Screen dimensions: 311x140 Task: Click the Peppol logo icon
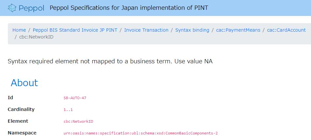click(x=12, y=8)
